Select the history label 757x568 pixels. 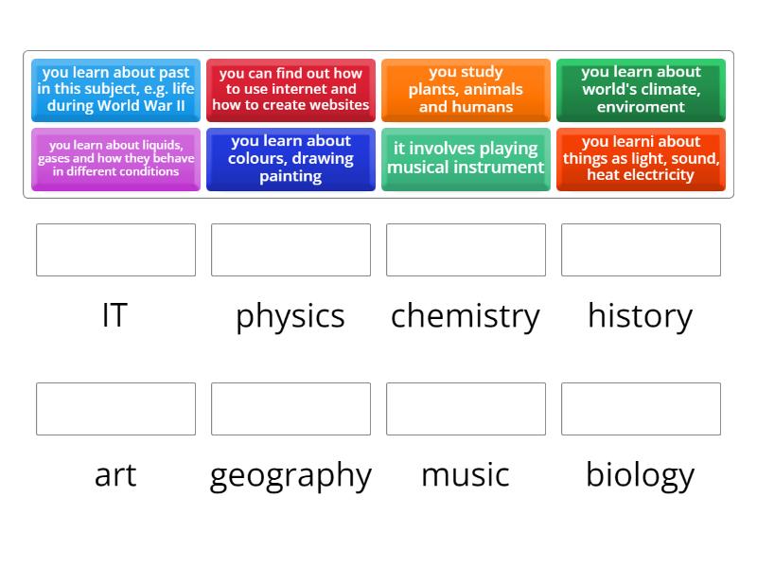pos(641,316)
